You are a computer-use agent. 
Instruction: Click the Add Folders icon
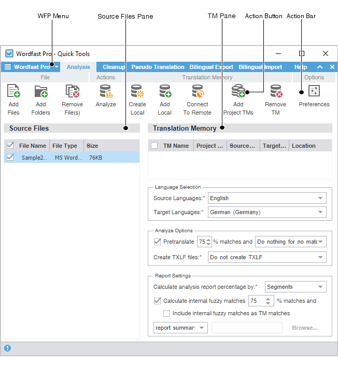tap(41, 91)
